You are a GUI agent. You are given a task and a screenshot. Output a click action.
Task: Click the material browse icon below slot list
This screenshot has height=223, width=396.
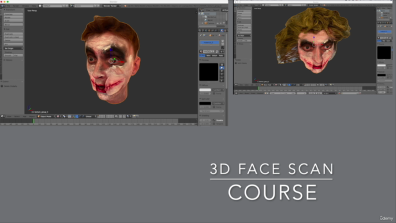click(x=201, y=51)
